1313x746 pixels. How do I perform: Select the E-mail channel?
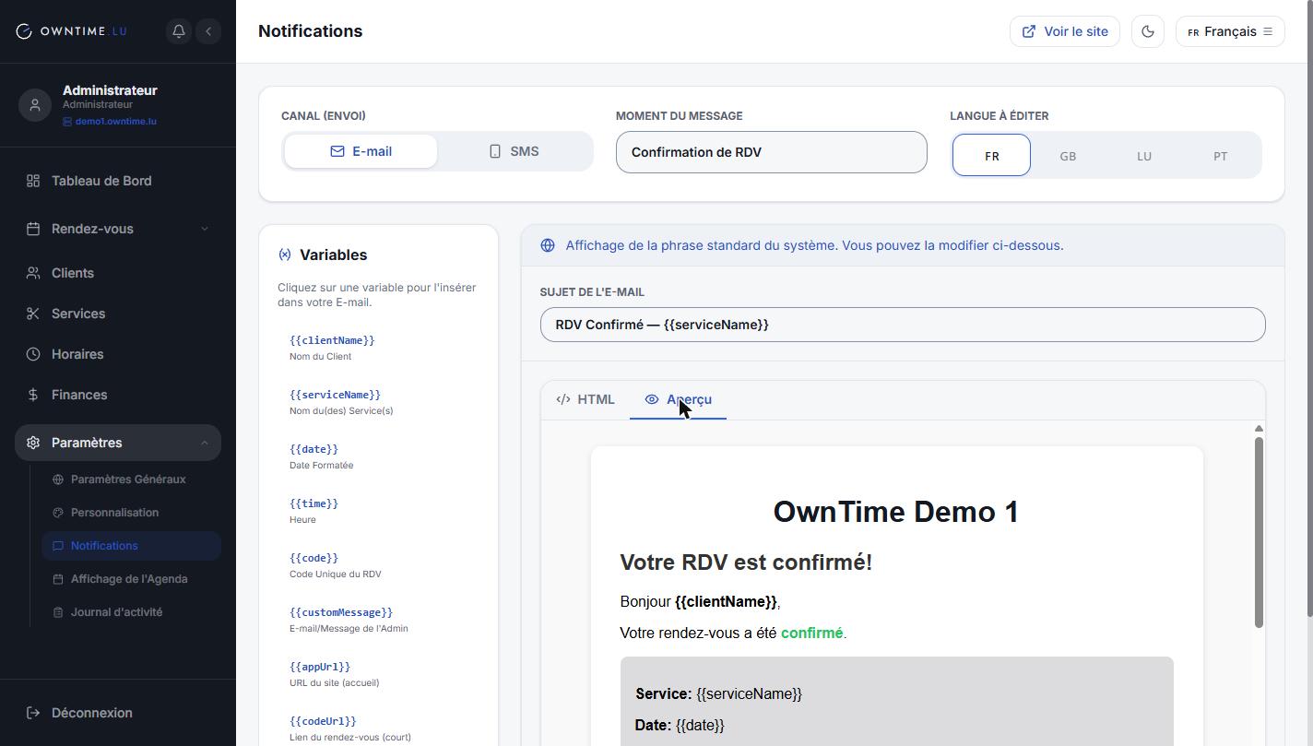[361, 151]
